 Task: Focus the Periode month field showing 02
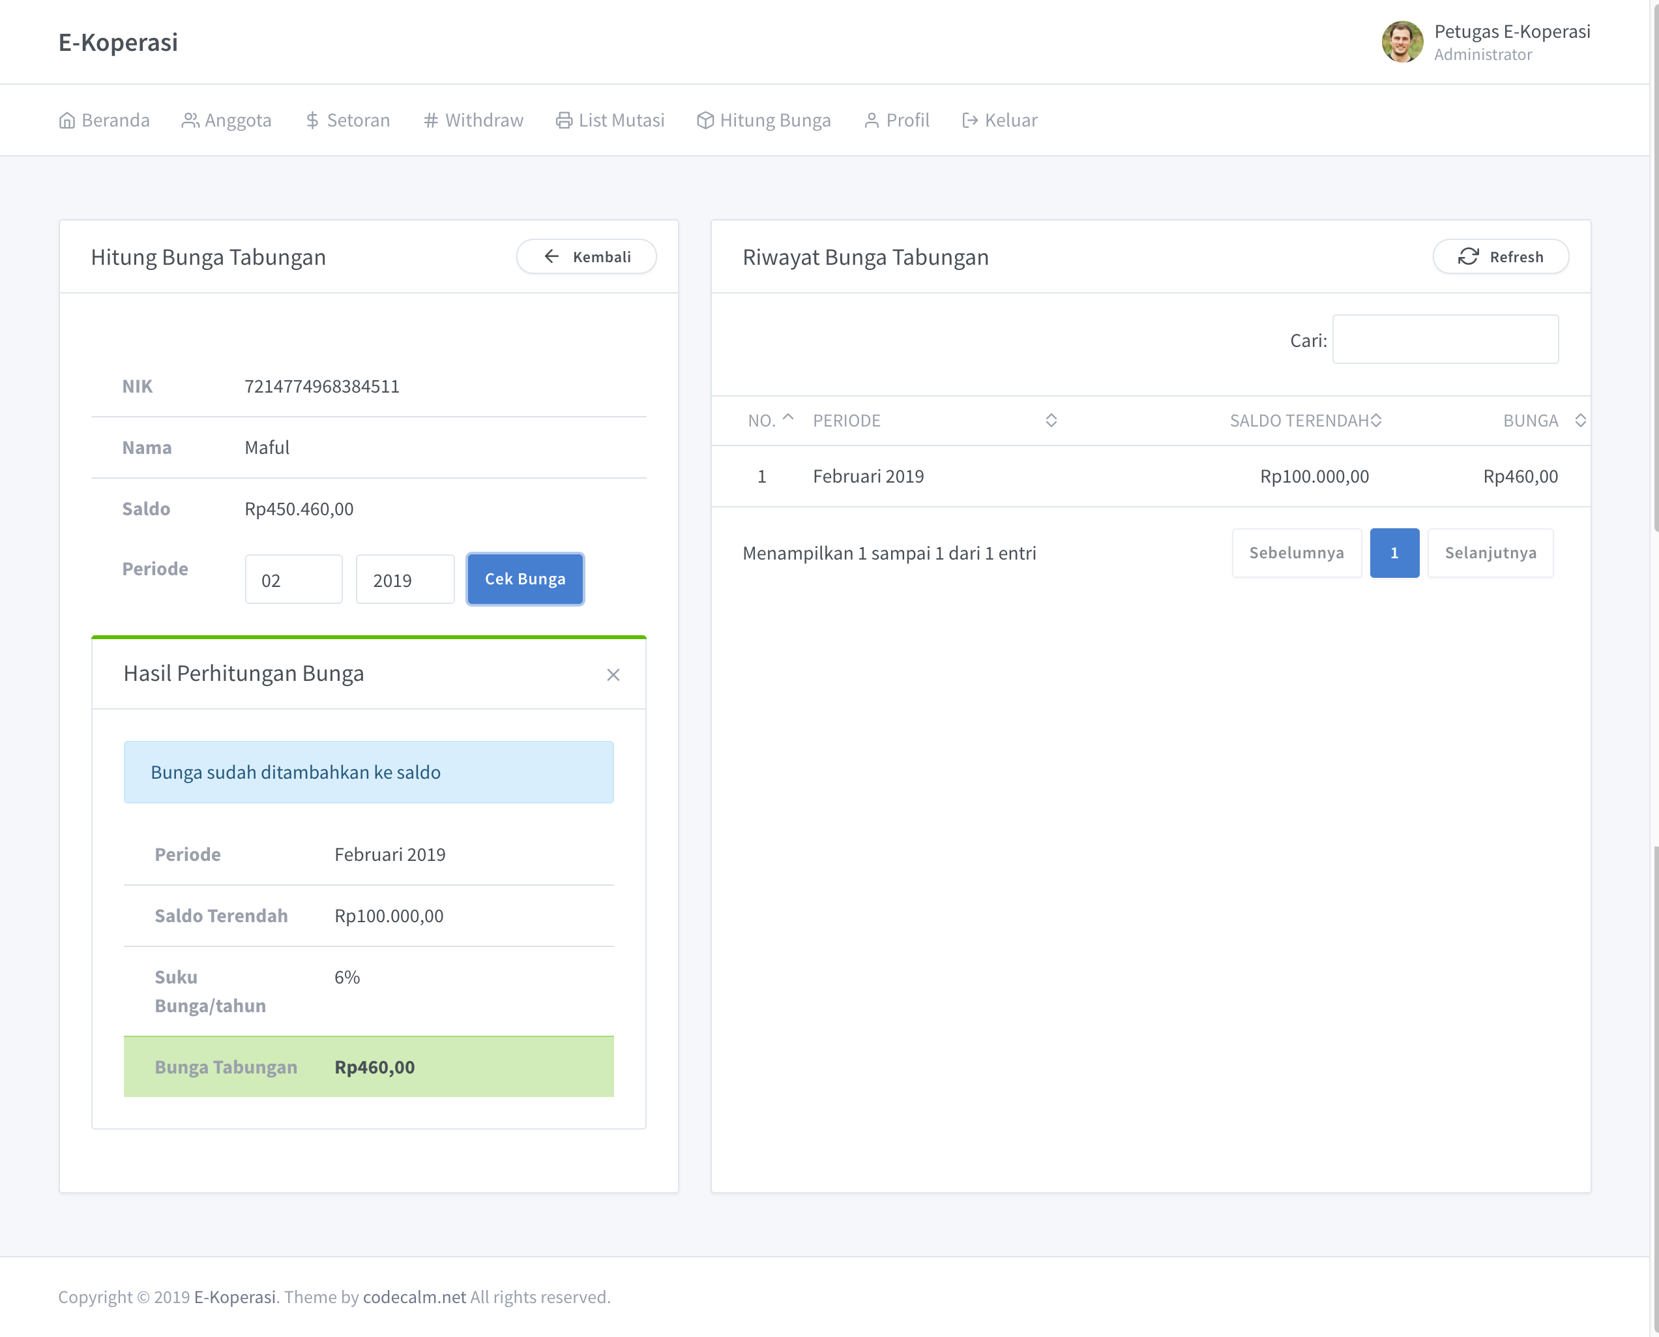click(x=293, y=579)
